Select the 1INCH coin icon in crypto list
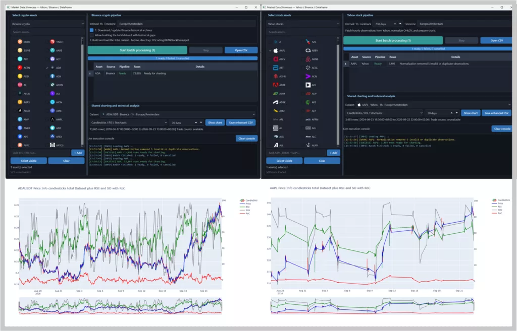The image size is (517, 331). point(52,42)
